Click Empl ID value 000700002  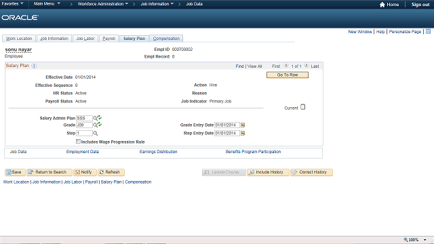[182, 49]
